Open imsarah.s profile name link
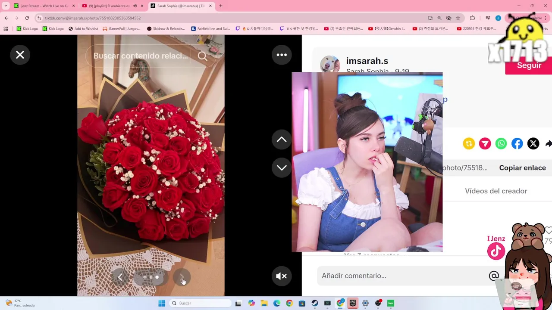Screen dimensions: 552x310 (x=367, y=61)
